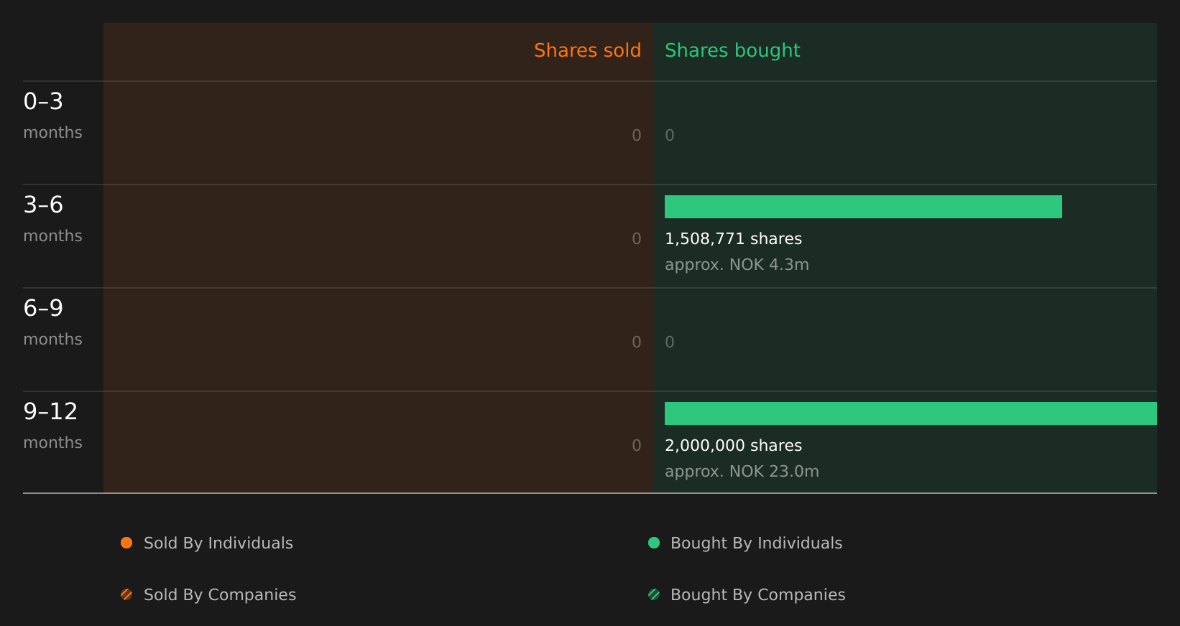
Task: Click the Bought By Companies legend text
Action: click(x=757, y=595)
